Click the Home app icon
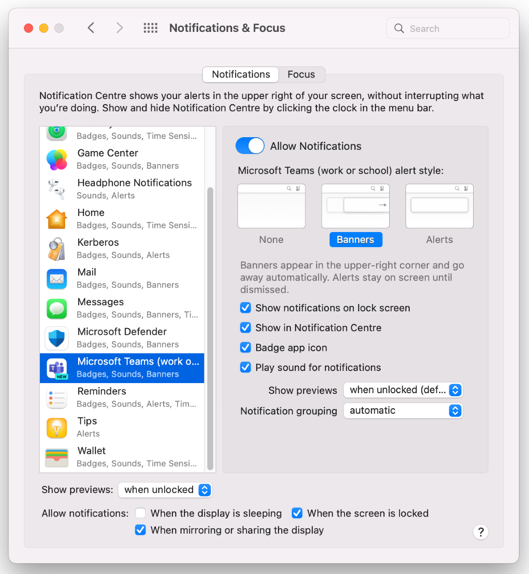 click(x=57, y=219)
